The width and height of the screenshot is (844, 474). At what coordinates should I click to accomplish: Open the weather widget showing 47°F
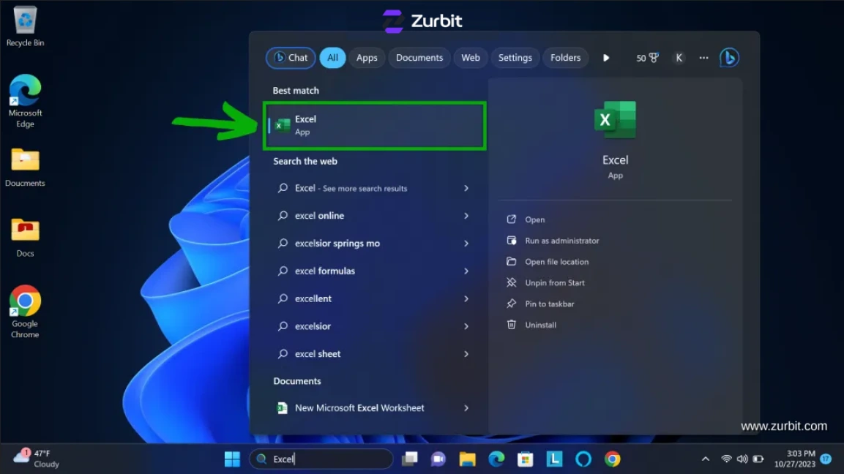tap(37, 459)
